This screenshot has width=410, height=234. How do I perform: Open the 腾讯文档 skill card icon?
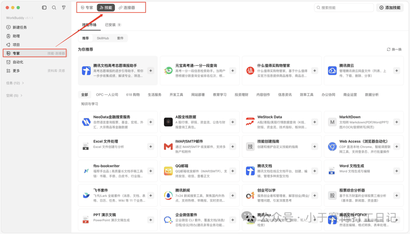(250, 171)
